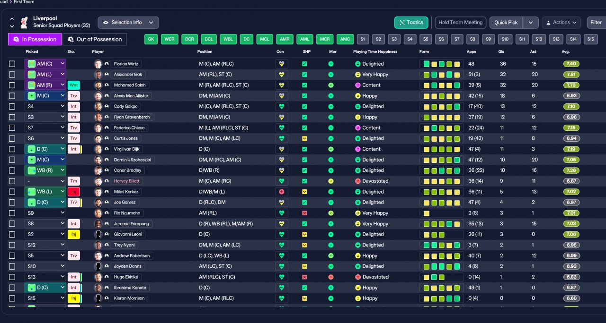Click the red Inj badge for Miloš Kerkez

(x=73, y=192)
